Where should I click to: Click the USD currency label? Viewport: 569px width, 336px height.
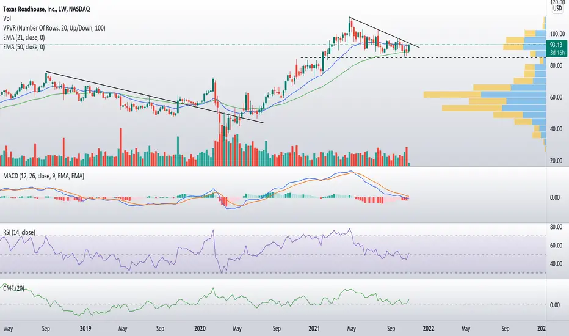click(x=557, y=8)
